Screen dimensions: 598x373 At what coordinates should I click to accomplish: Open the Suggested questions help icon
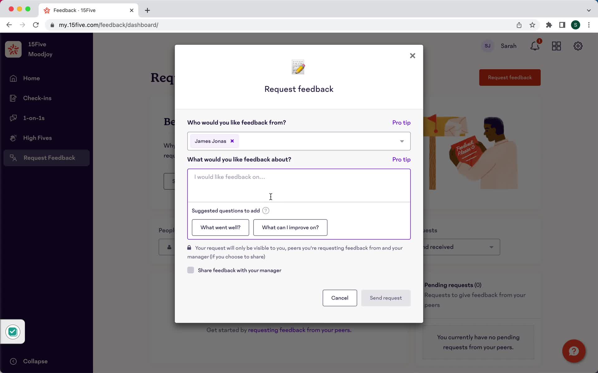click(266, 211)
